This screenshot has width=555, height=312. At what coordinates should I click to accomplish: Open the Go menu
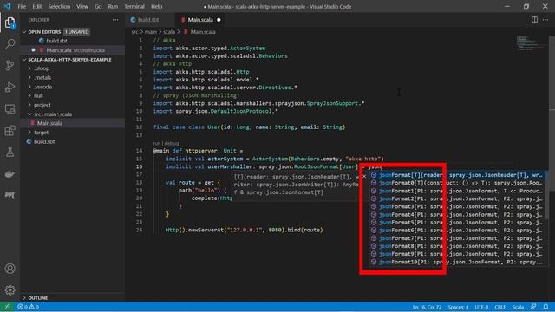98,6
